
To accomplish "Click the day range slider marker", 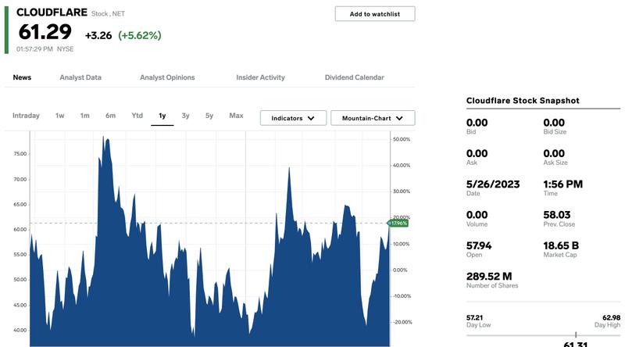I will click(576, 334).
